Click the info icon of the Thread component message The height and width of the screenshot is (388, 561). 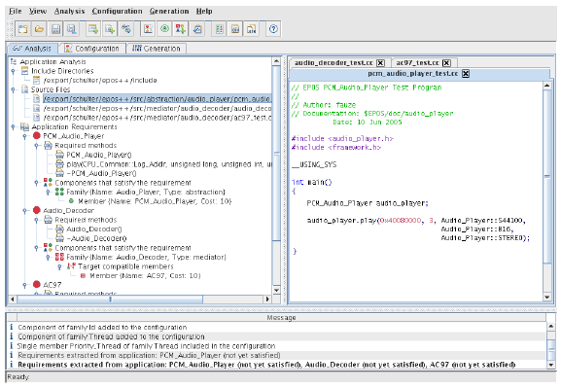click(12, 336)
